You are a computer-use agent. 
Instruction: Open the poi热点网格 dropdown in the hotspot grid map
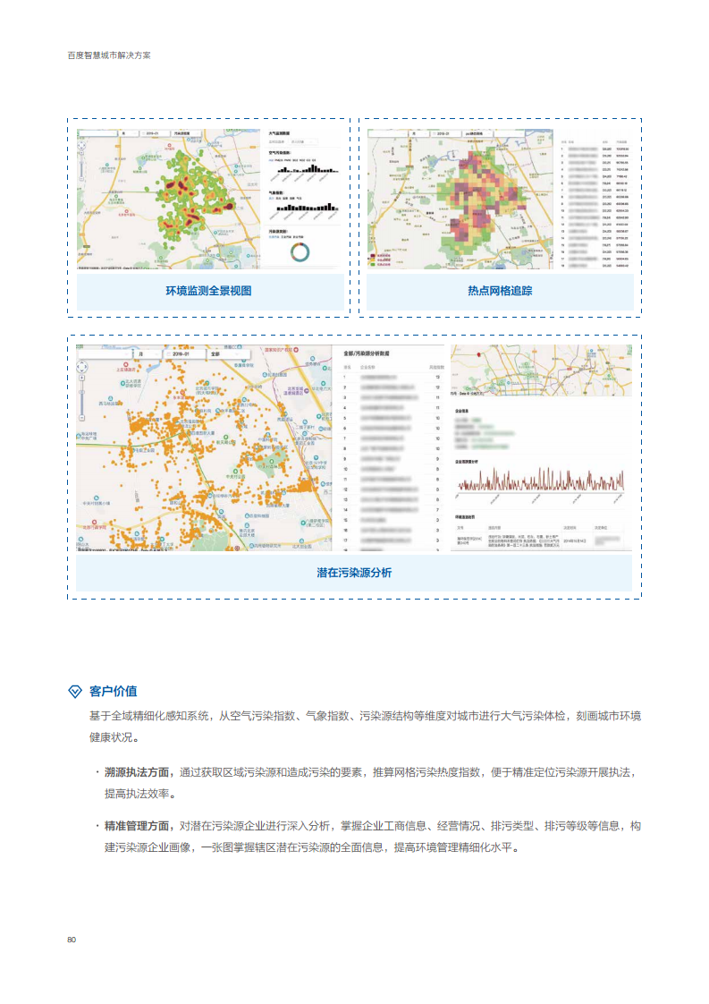[477, 133]
